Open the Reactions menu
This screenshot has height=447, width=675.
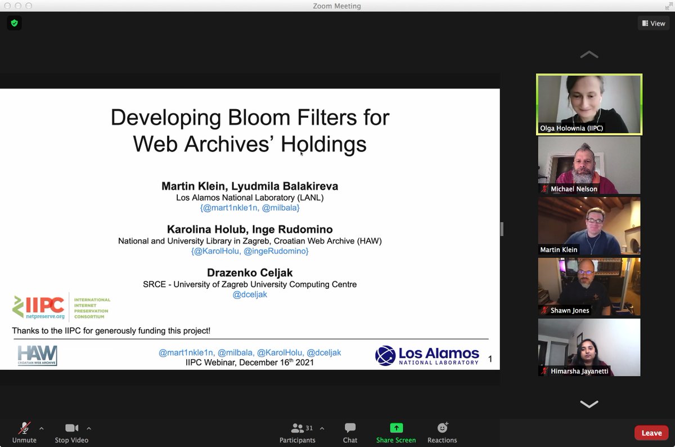pyautogui.click(x=442, y=432)
